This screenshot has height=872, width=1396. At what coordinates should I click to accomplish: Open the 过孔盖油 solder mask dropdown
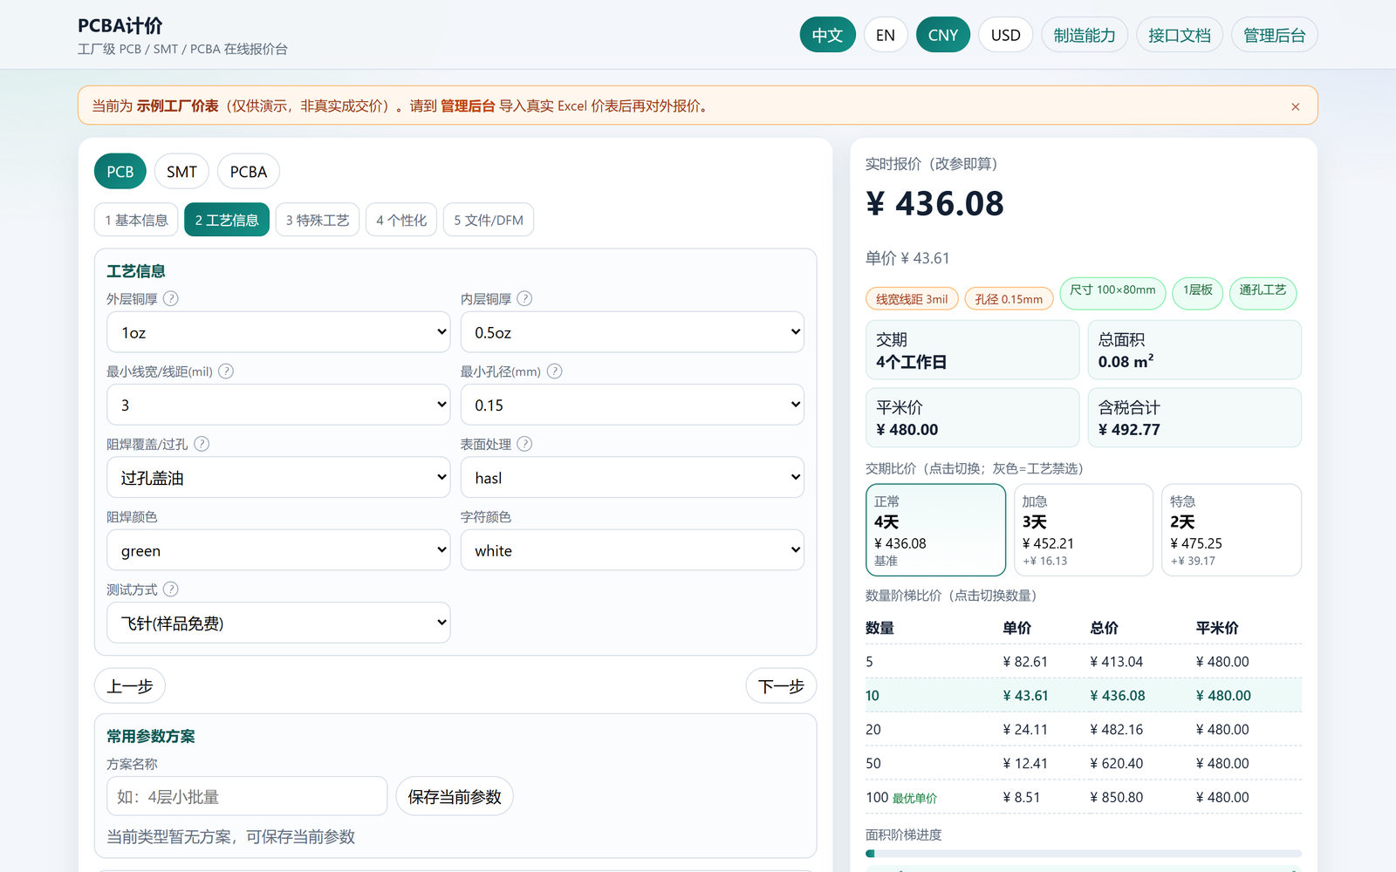coord(278,478)
